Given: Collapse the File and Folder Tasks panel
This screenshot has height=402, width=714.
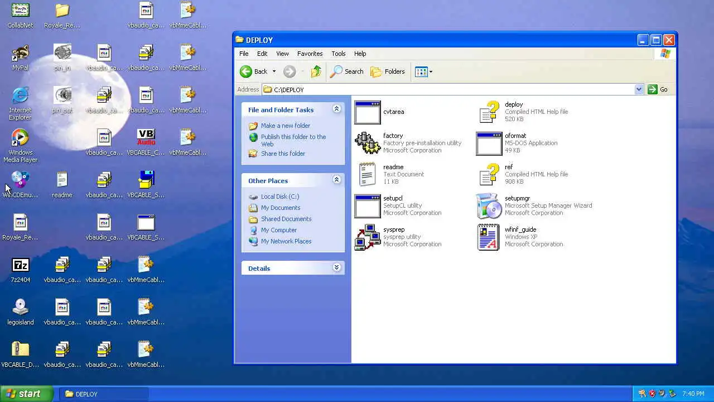Looking at the screenshot, I should pyautogui.click(x=336, y=109).
